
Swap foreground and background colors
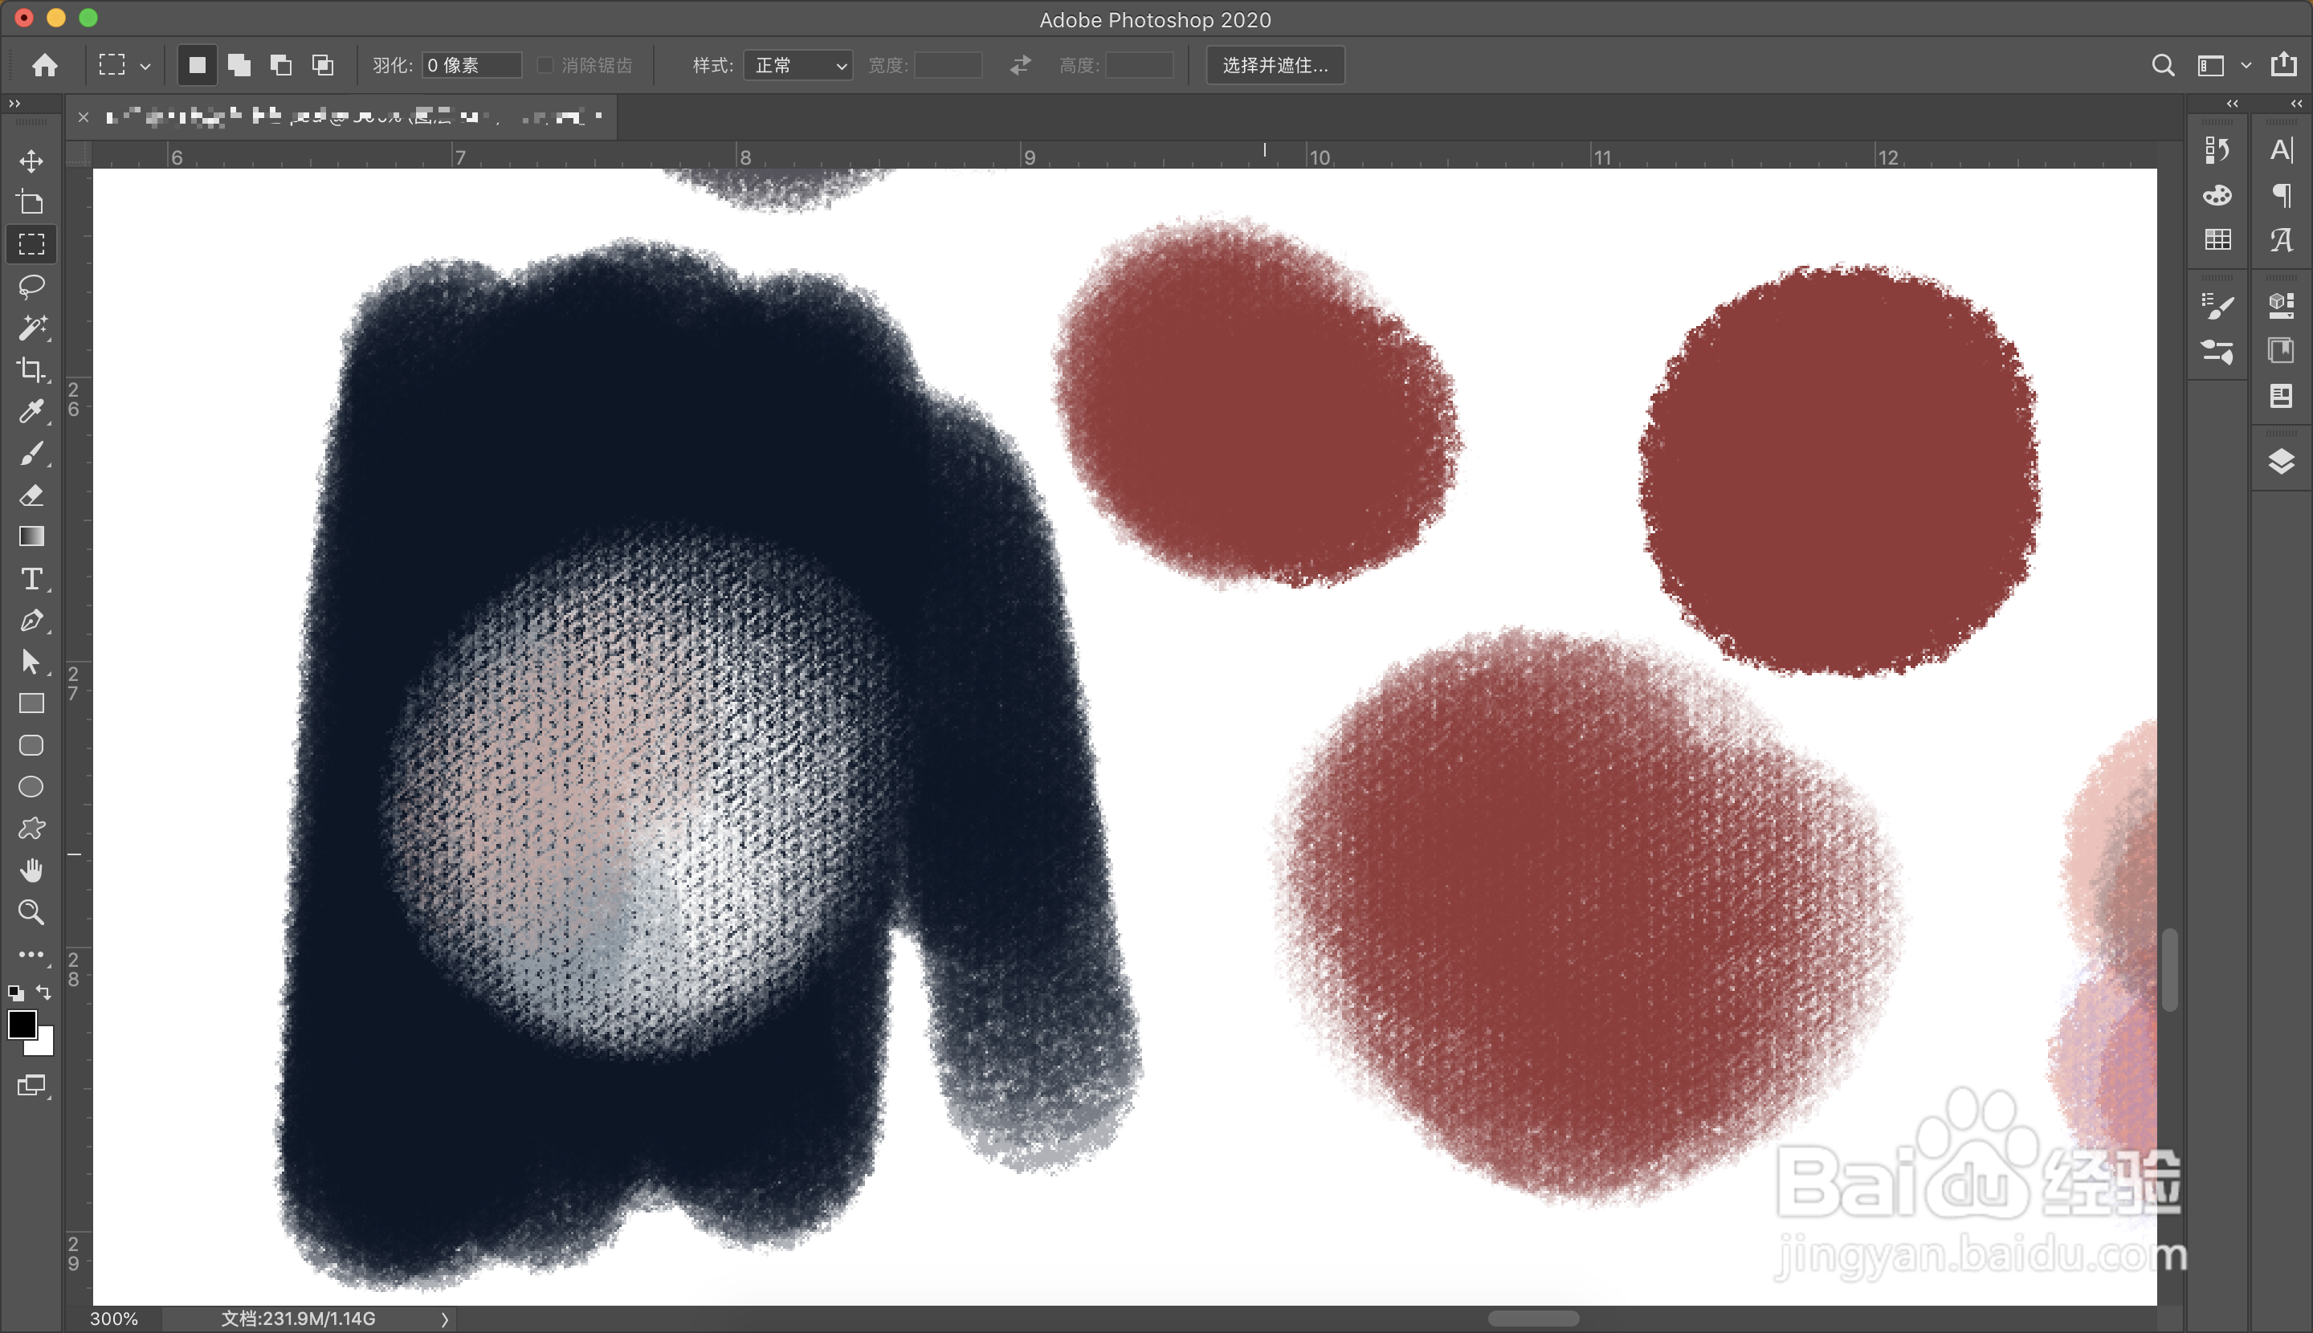point(44,993)
